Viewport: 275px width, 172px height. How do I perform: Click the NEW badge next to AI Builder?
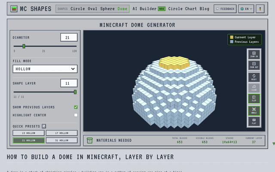click(x=162, y=9)
